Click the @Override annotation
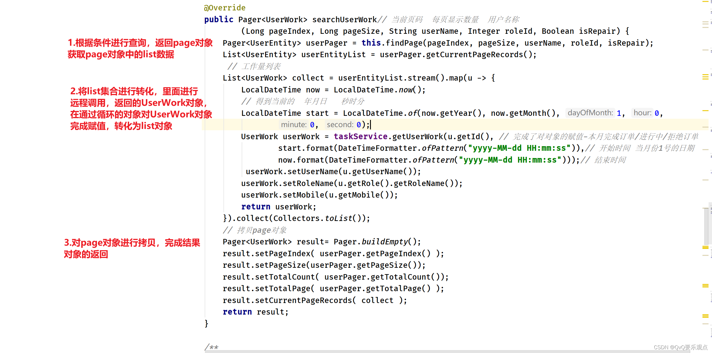The image size is (712, 353). [225, 8]
